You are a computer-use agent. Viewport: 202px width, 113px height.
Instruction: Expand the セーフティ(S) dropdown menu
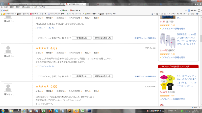coord(181,14)
